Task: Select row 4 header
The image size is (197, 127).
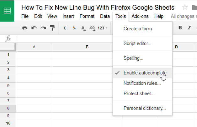Action: 8,78
